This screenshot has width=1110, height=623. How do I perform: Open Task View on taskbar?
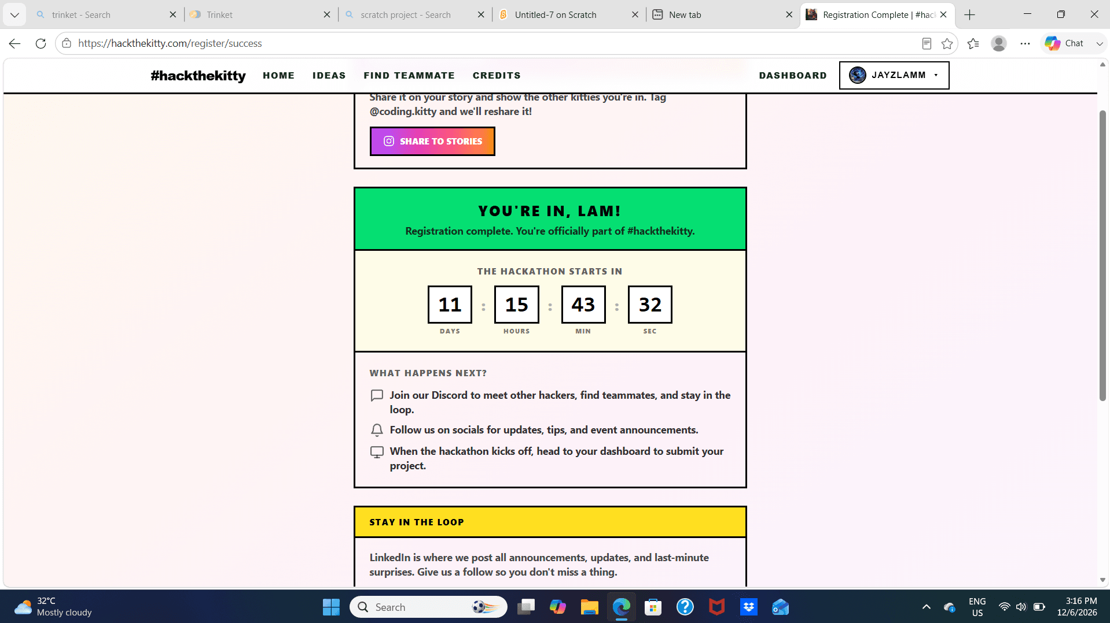[526, 607]
